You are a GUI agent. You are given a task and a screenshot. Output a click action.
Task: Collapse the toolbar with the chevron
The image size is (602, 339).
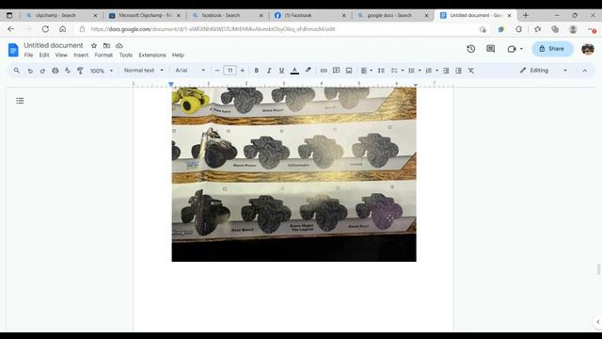[x=584, y=71]
